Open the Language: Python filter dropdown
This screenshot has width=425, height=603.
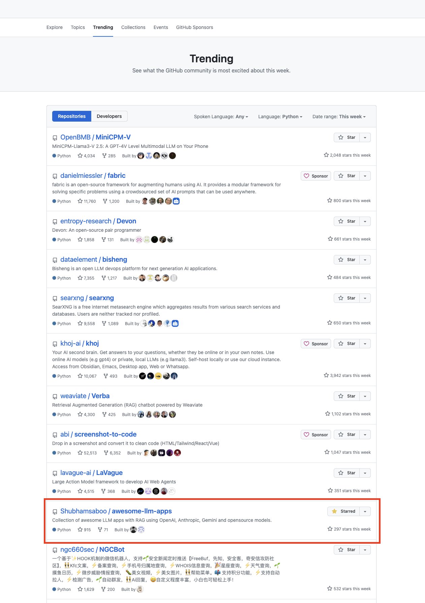click(x=280, y=117)
